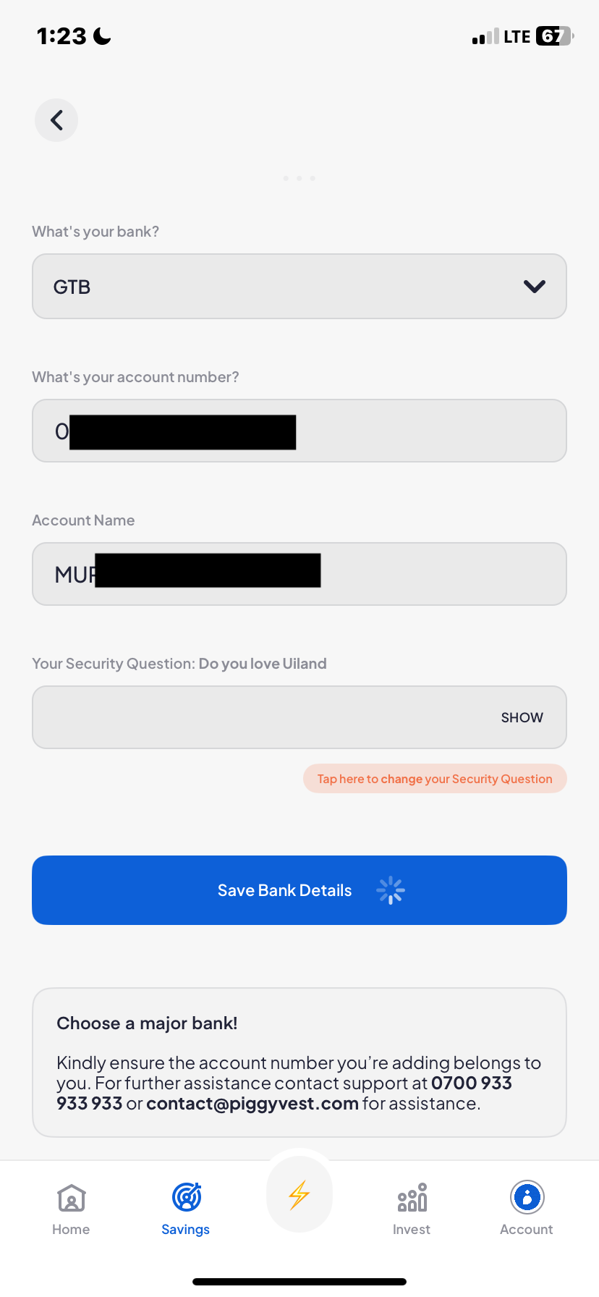The image size is (599, 1297).
Task: Focus the account number field
Action: coord(427,431)
